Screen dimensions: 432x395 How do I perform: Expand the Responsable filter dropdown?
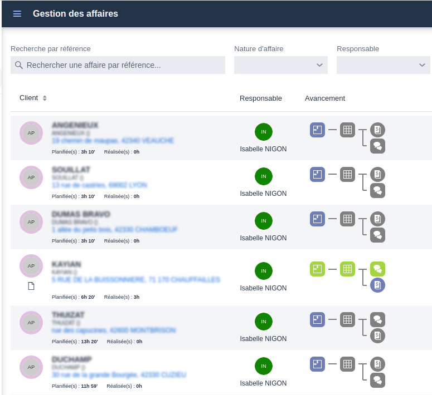tap(383, 65)
